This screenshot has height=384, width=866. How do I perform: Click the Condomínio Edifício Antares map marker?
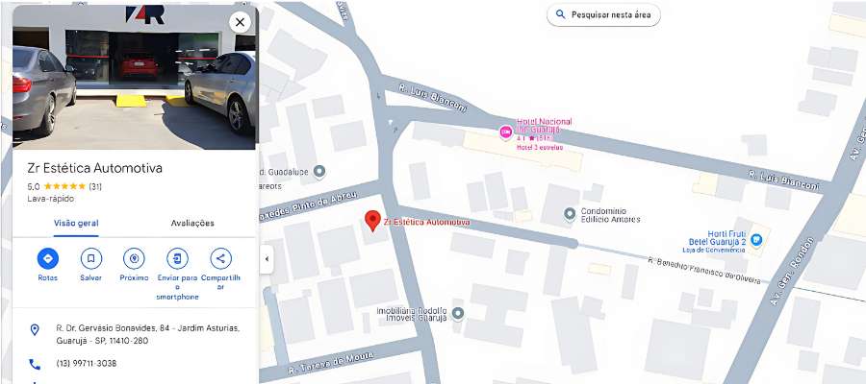pyautogui.click(x=570, y=214)
